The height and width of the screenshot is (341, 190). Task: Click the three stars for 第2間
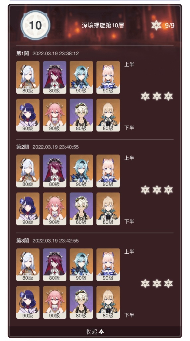157,190
